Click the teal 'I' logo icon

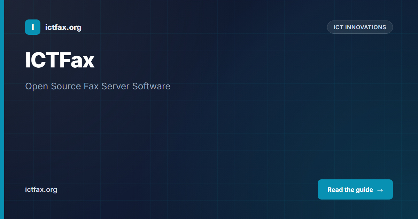click(33, 27)
